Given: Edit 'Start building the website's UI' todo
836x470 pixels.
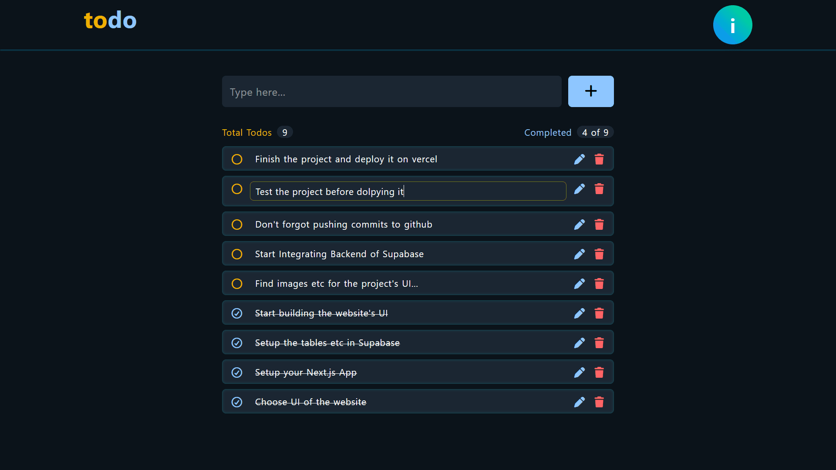Looking at the screenshot, I should point(579,313).
